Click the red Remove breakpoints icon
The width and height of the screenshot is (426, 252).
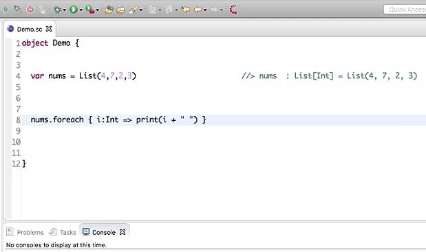(x=30, y=10)
